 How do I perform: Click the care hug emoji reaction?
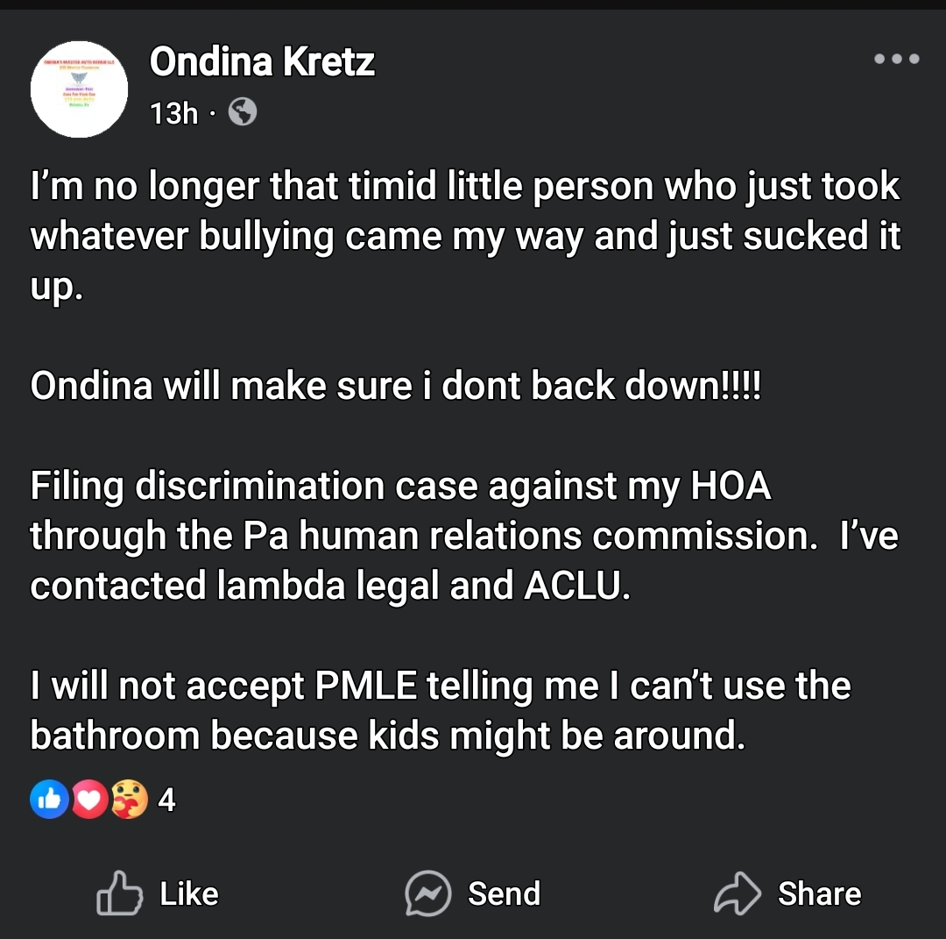[128, 800]
